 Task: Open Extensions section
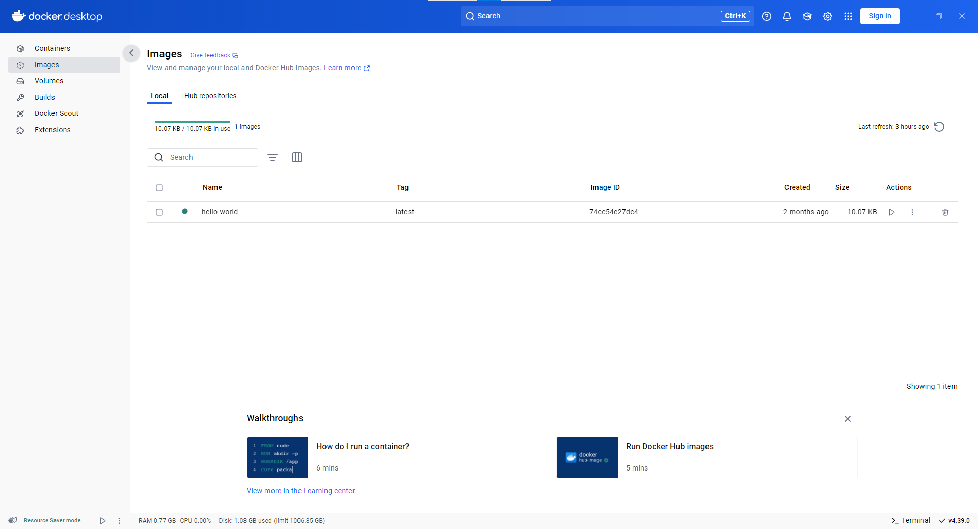click(x=64, y=130)
